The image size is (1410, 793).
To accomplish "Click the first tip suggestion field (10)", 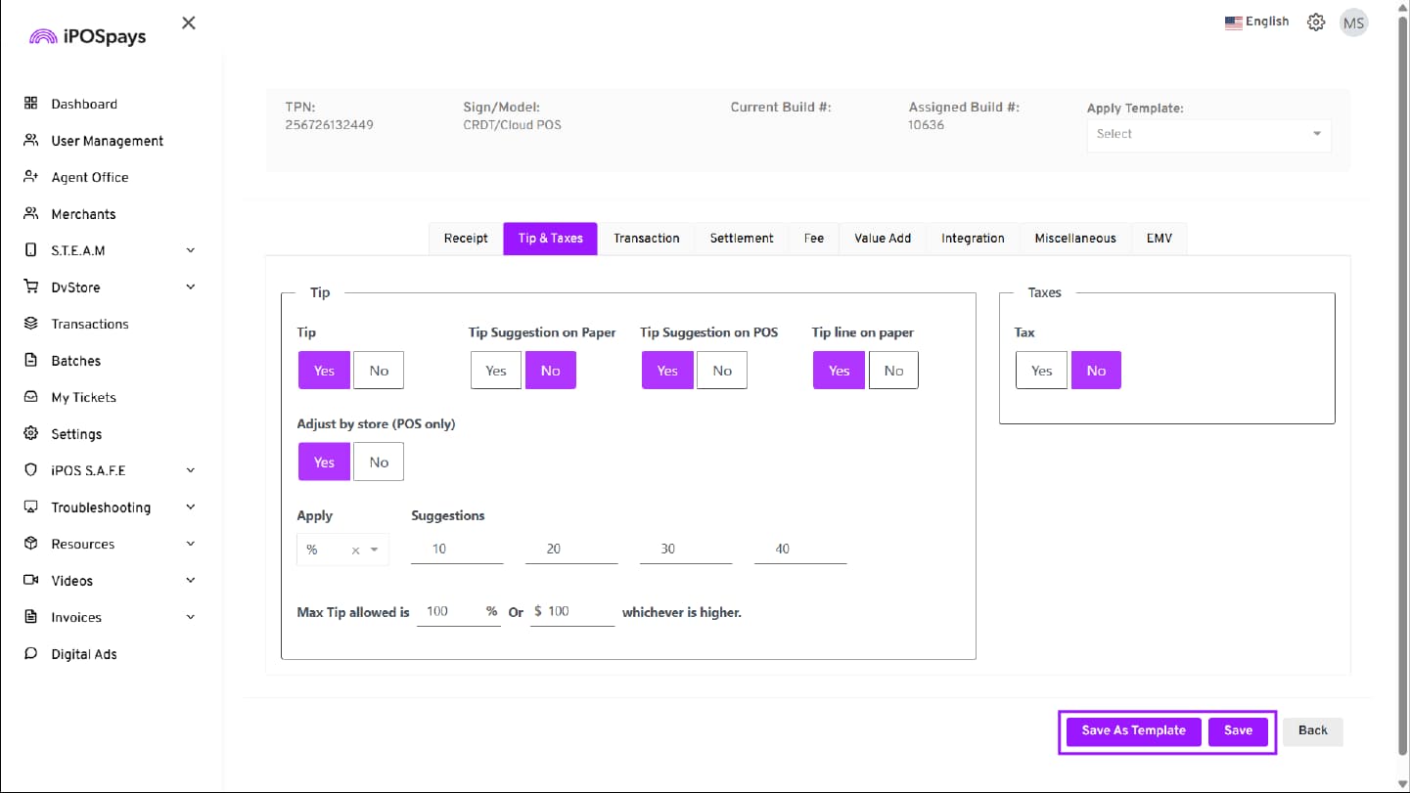I will (x=456, y=550).
